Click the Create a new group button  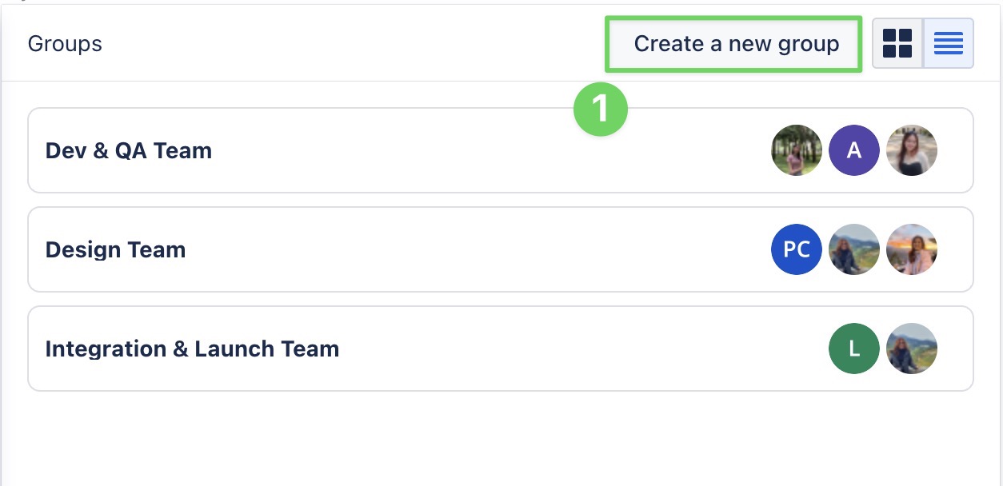(x=736, y=43)
